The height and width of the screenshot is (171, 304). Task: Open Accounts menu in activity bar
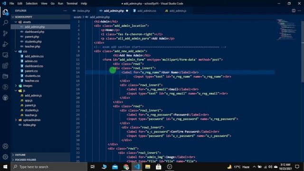click(x=5, y=146)
